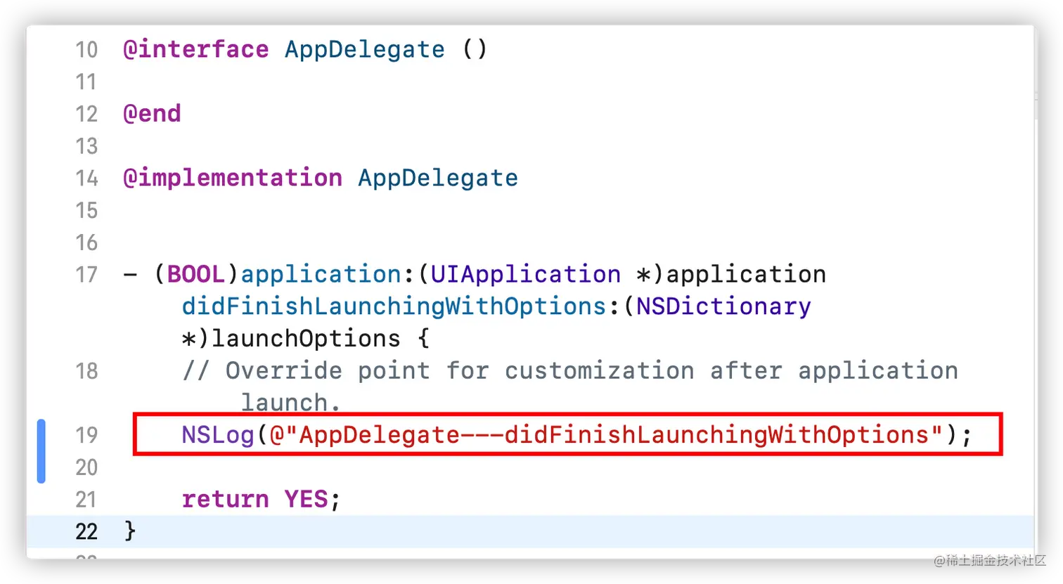
Task: Click line number 17 in the gutter
Action: pos(86,274)
